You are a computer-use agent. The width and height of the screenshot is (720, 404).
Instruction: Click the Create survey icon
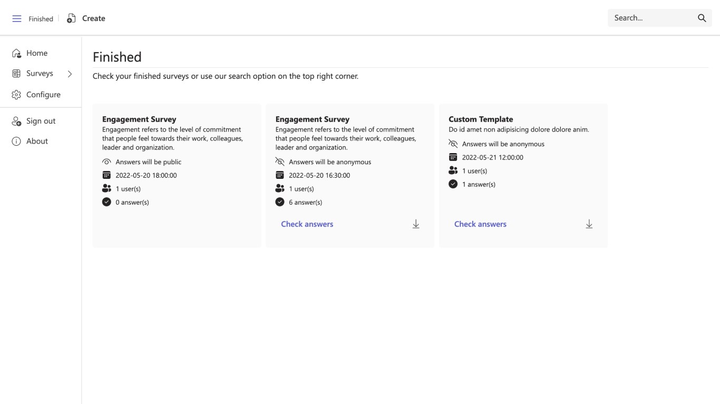coord(71,18)
